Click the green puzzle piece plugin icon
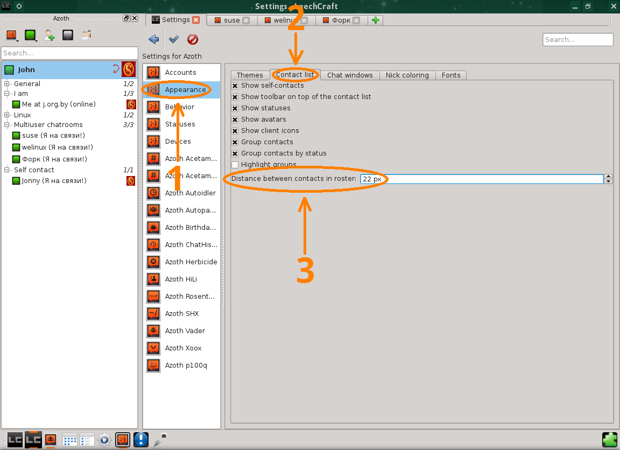620x450 pixels. (x=610, y=440)
